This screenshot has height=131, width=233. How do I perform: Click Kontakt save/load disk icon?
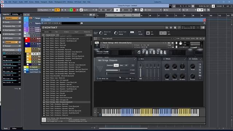(167, 28)
